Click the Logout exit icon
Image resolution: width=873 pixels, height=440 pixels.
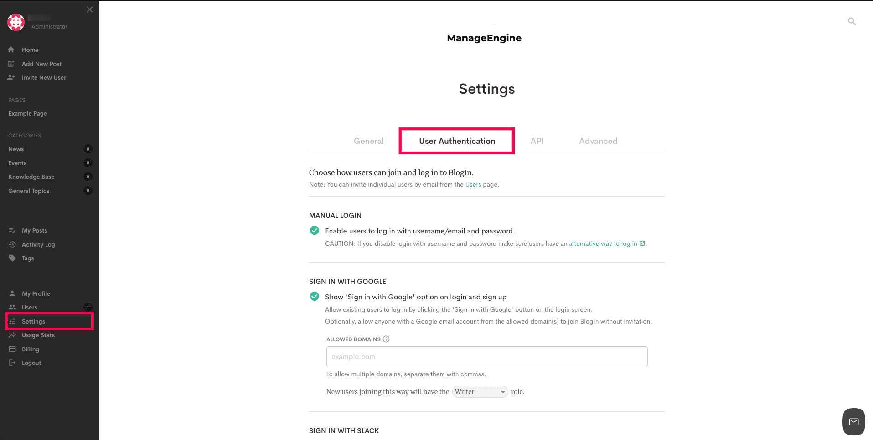click(x=12, y=363)
